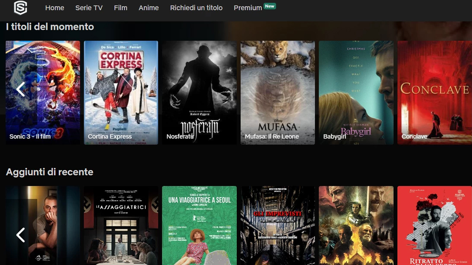472x265 pixels.
Task: Click the site logo in the header
Action: point(21,8)
